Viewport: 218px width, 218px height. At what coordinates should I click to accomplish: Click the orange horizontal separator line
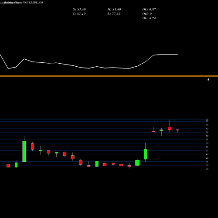point(109,76)
